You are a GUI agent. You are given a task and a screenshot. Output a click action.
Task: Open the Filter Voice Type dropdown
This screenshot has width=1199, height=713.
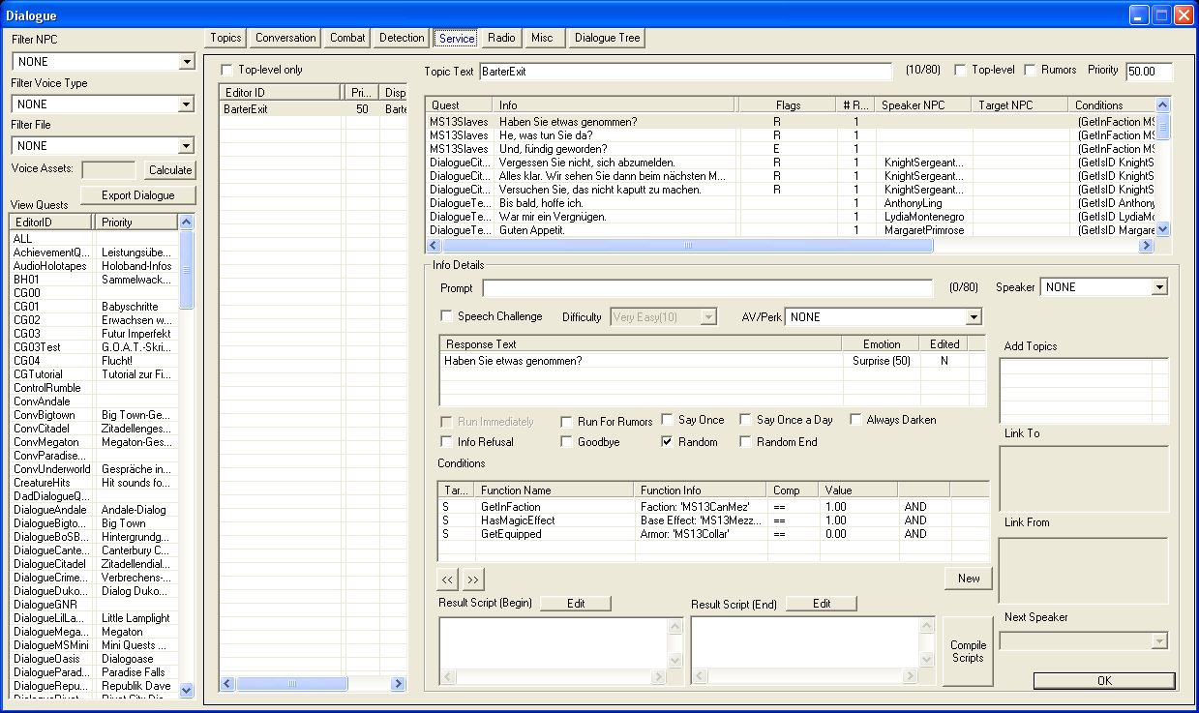[187, 104]
